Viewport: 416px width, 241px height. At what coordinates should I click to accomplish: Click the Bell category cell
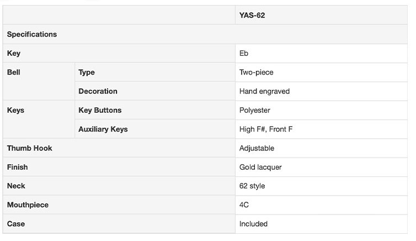(13, 72)
